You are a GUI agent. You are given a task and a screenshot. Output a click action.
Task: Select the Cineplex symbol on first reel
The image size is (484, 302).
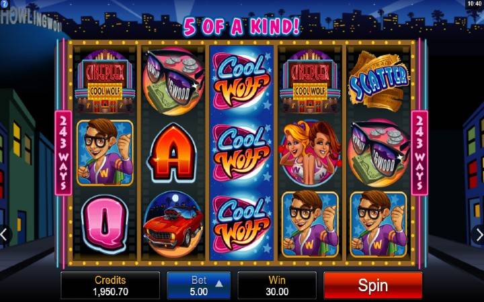tap(106, 81)
